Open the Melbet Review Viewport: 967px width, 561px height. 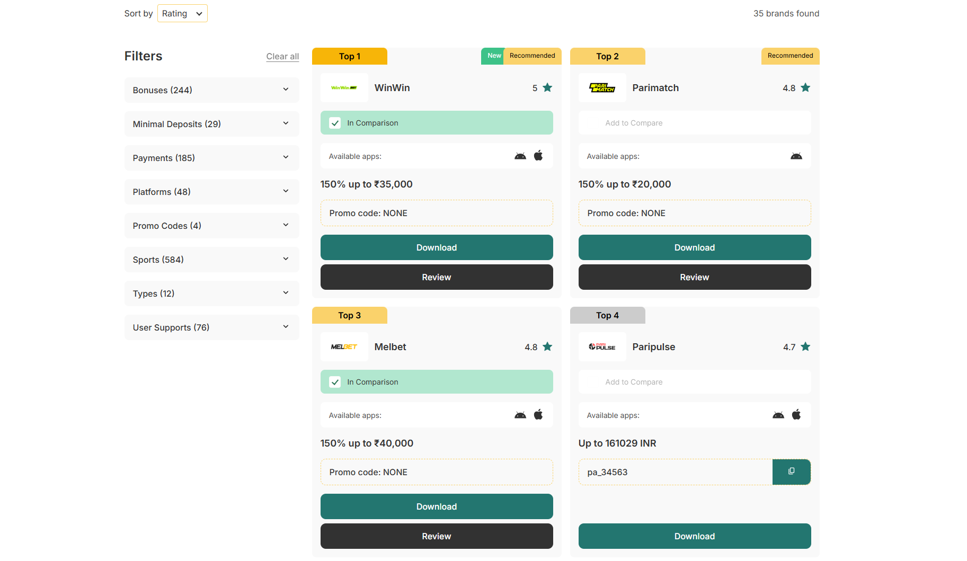(437, 536)
